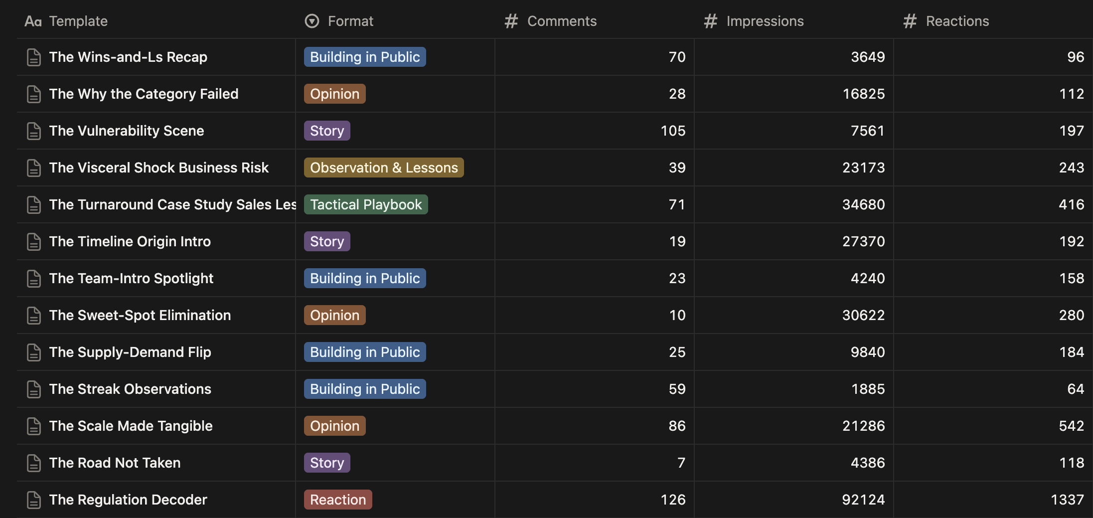Viewport: 1093px width, 518px height.
Task: Open the Reactions column header label
Action: 957,21
